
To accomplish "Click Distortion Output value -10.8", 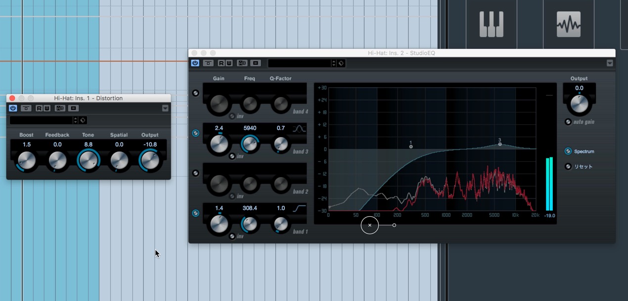I will (x=149, y=145).
